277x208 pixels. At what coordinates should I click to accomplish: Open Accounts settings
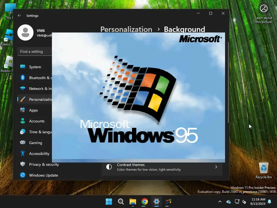click(x=35, y=121)
